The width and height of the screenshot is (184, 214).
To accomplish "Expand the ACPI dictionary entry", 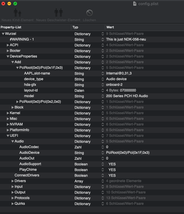I will coord(8,45).
